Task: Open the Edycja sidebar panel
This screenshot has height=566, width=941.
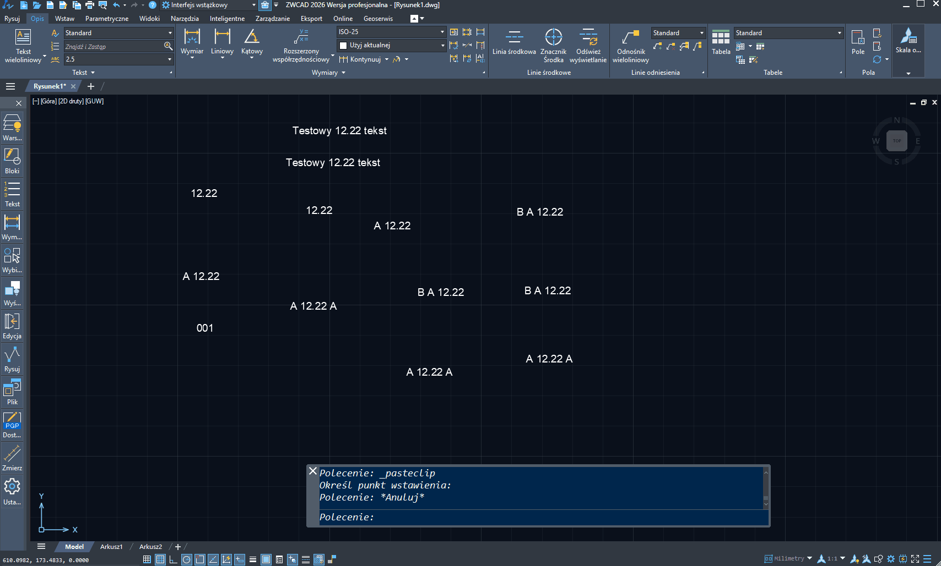Action: tap(12, 326)
